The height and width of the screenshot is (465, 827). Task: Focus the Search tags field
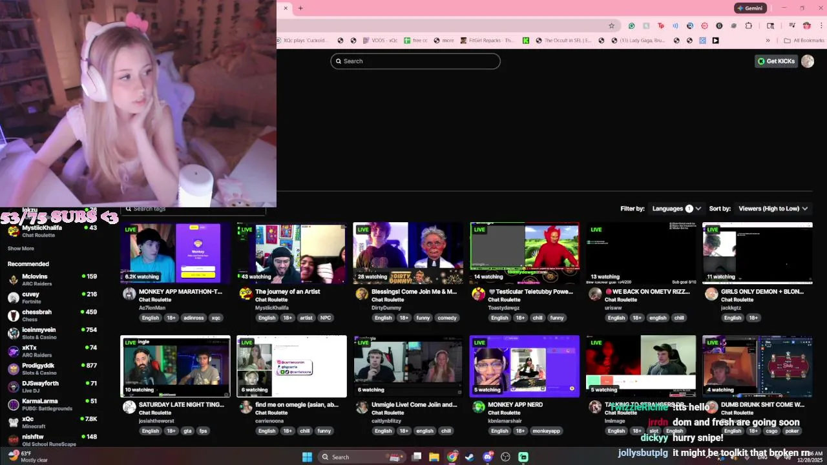click(x=193, y=209)
